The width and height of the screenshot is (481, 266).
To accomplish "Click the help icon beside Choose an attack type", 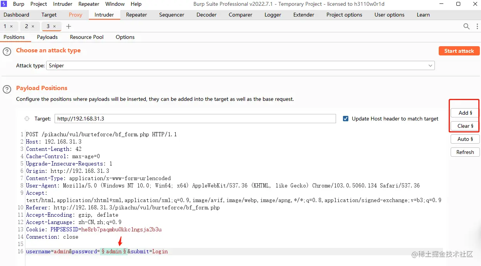I will pos(7,52).
